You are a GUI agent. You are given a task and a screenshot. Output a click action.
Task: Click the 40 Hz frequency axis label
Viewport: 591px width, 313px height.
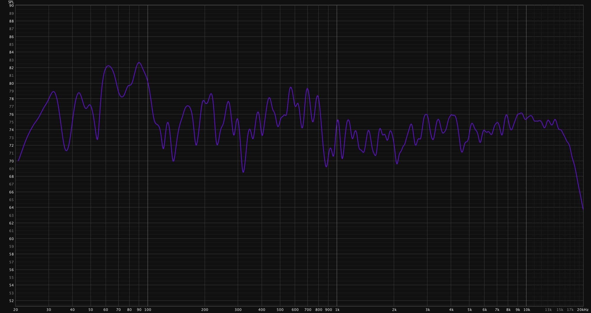72,310
